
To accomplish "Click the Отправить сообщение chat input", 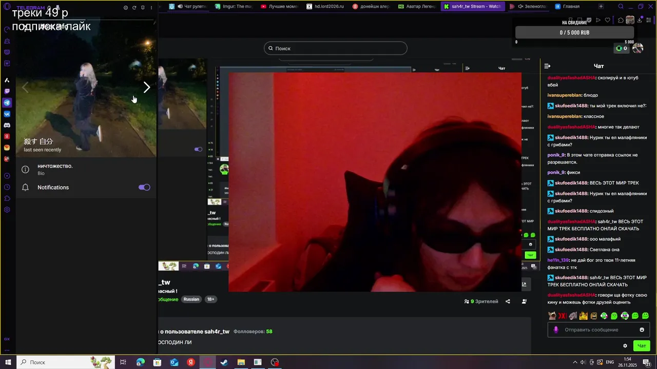I will pos(598,330).
